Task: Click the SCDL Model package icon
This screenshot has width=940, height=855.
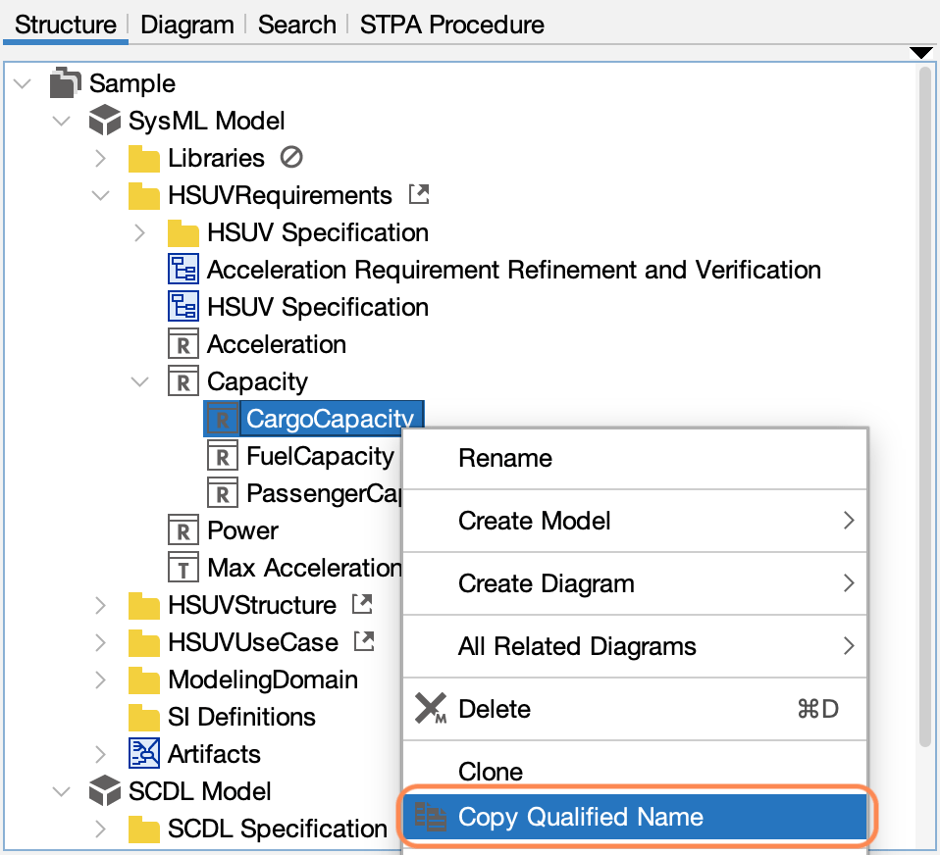Action: [x=104, y=792]
